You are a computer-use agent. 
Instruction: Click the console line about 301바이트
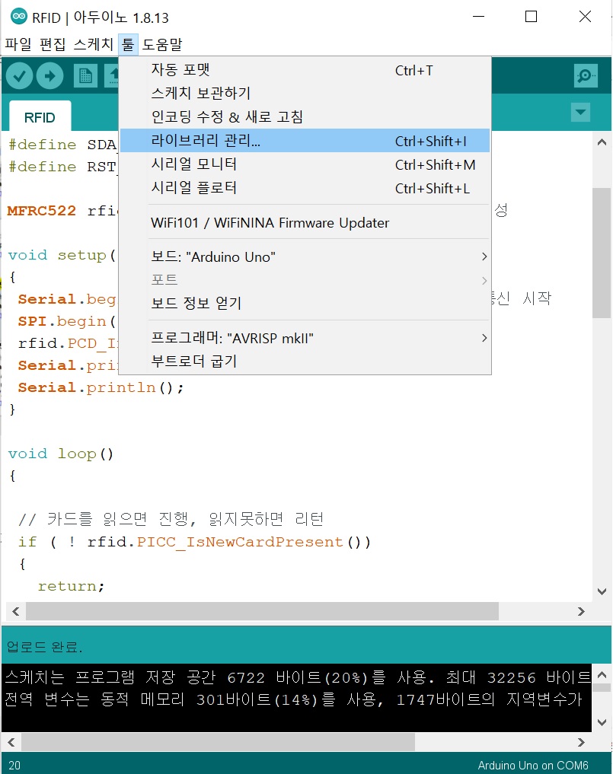pos(293,699)
